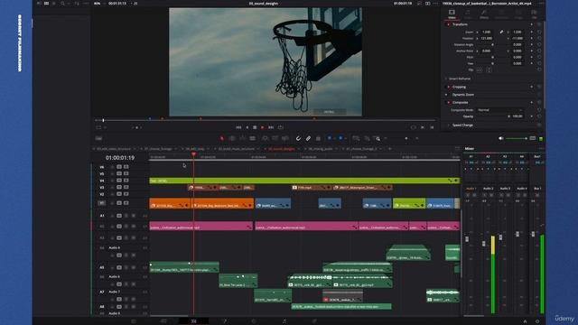Select the first pink music clip on A2
Screen dimensions: 578x325
click(201, 227)
